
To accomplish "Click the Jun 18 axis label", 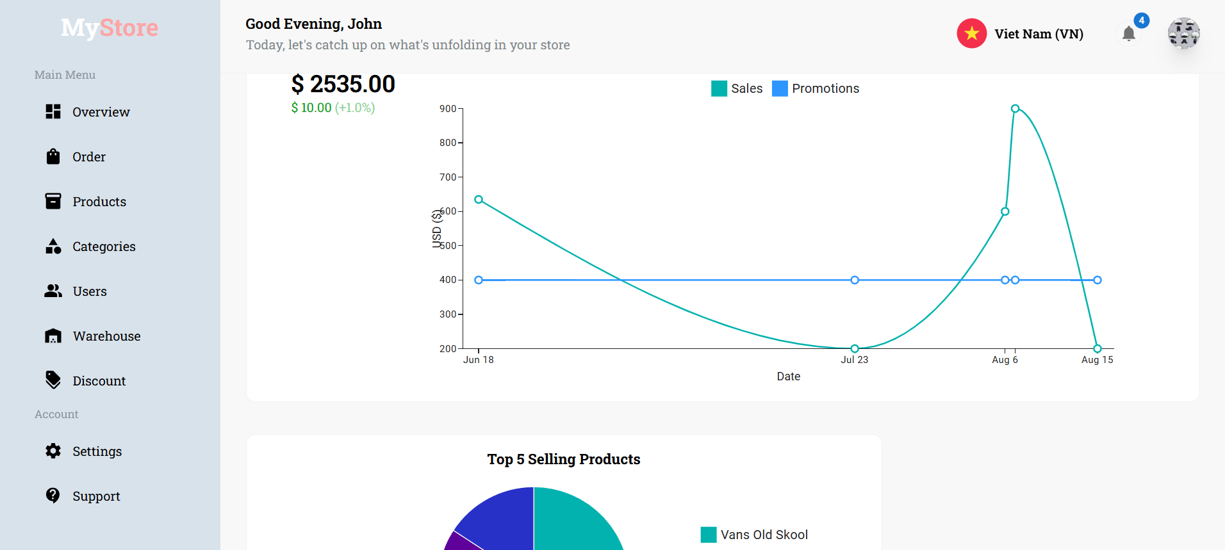I will point(479,360).
